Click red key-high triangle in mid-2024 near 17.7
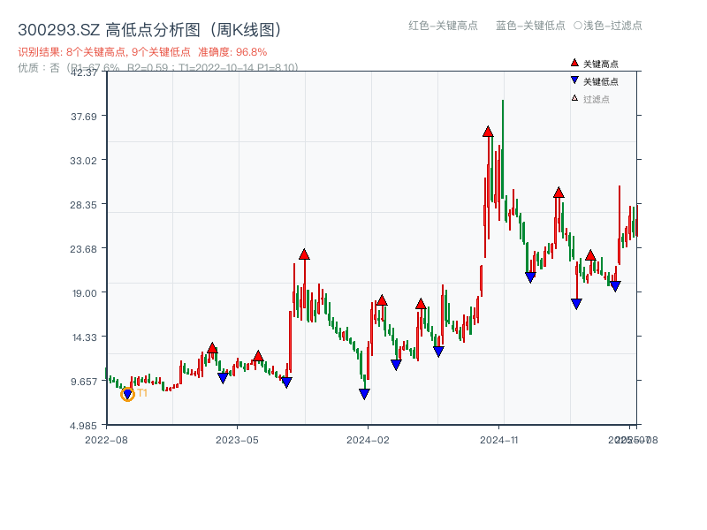Image resolution: width=707 pixels, height=530 pixels. point(421,304)
